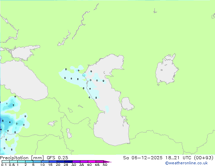Click the legend scale label "45"

97,165
